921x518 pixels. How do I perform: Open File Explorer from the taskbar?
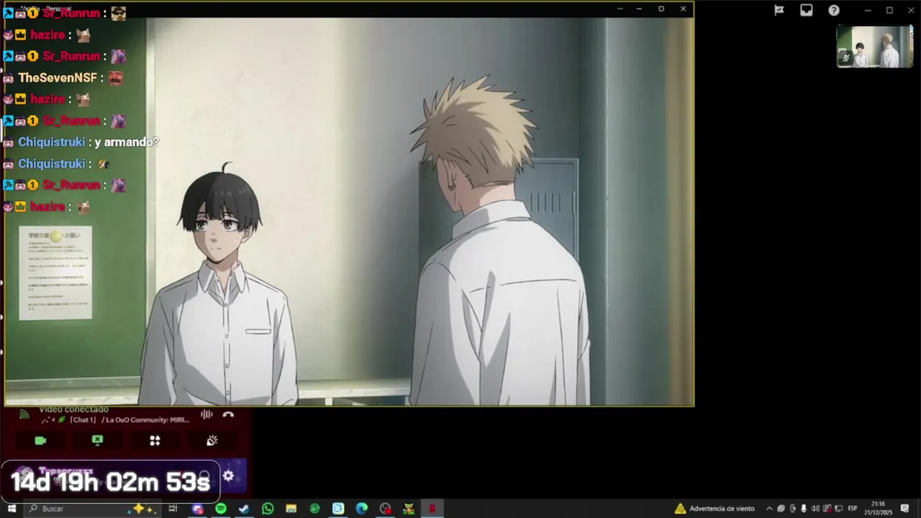[291, 509]
